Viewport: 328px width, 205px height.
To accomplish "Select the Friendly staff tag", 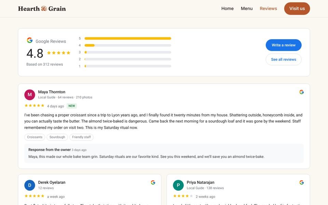I will [81, 137].
